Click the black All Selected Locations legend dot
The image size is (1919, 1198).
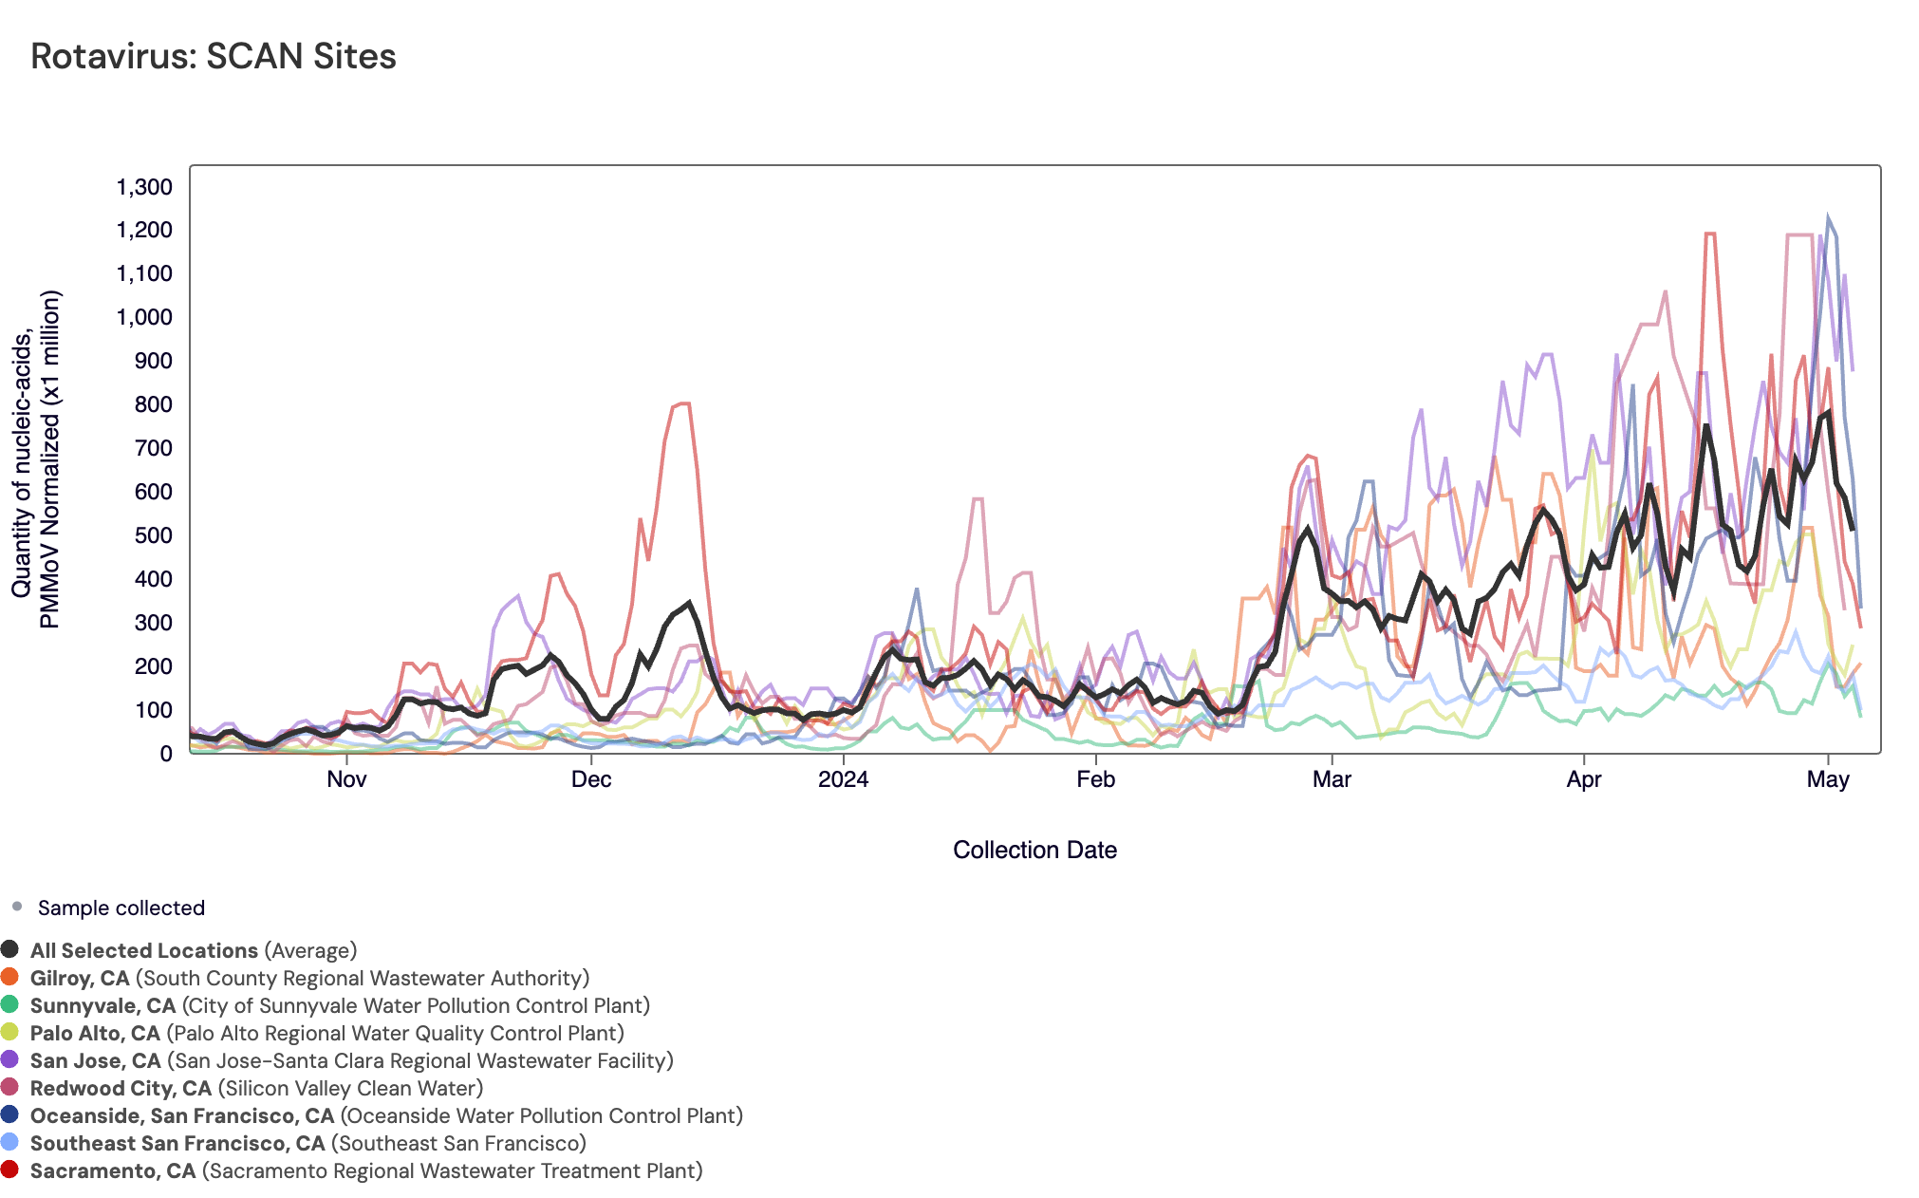[x=9, y=949]
